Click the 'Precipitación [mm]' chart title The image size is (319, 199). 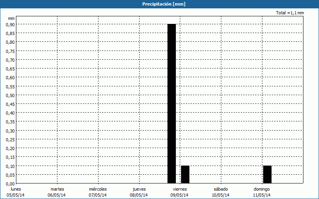click(159, 4)
